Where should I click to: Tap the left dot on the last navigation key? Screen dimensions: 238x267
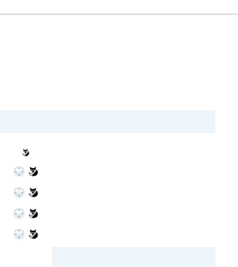pos(16,234)
